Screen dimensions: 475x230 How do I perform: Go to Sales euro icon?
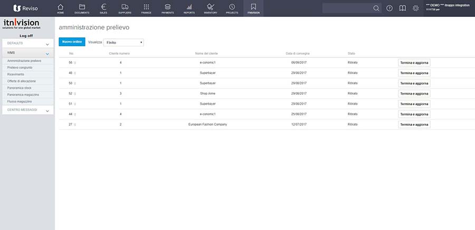pyautogui.click(x=103, y=8)
